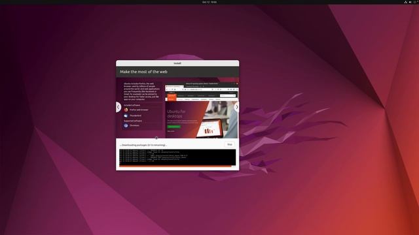Advance to the next installer slide
This screenshot has width=419, height=235.
point(236,107)
